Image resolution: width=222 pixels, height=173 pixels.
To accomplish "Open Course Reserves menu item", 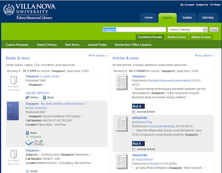I will coord(17,45).
